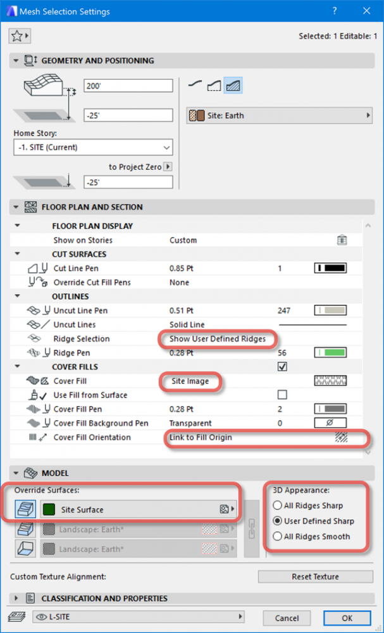Click the Custom value for Show on Stories
This screenshot has height=633, width=384.
[x=183, y=240]
